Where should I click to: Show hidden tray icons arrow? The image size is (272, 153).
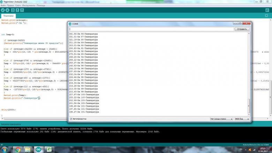245,150
